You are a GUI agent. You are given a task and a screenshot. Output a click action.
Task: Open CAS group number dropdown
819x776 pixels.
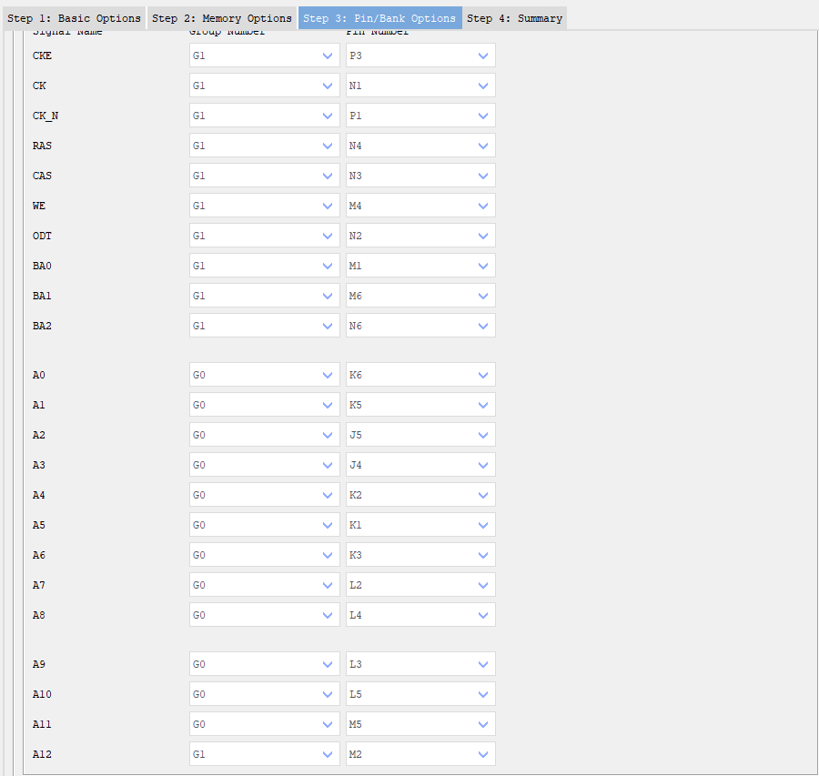(x=264, y=176)
